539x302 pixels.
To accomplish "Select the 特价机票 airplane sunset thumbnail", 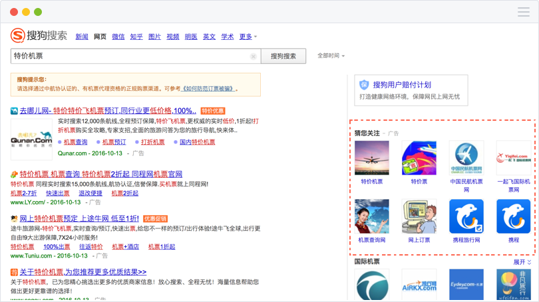I will [371, 158].
